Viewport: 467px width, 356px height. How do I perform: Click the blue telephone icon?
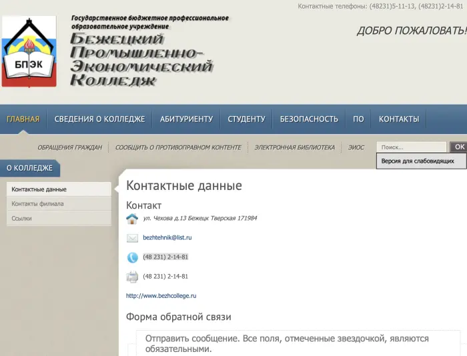pos(132,257)
